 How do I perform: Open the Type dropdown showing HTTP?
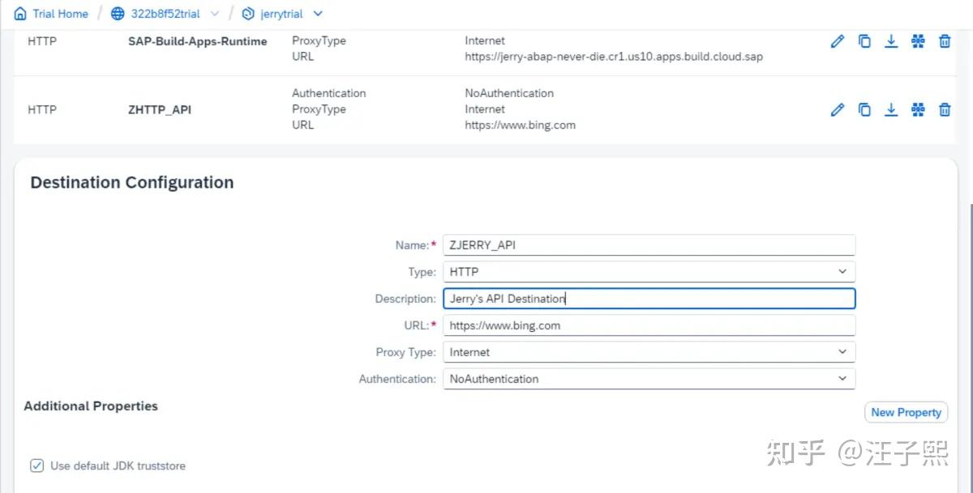click(649, 272)
